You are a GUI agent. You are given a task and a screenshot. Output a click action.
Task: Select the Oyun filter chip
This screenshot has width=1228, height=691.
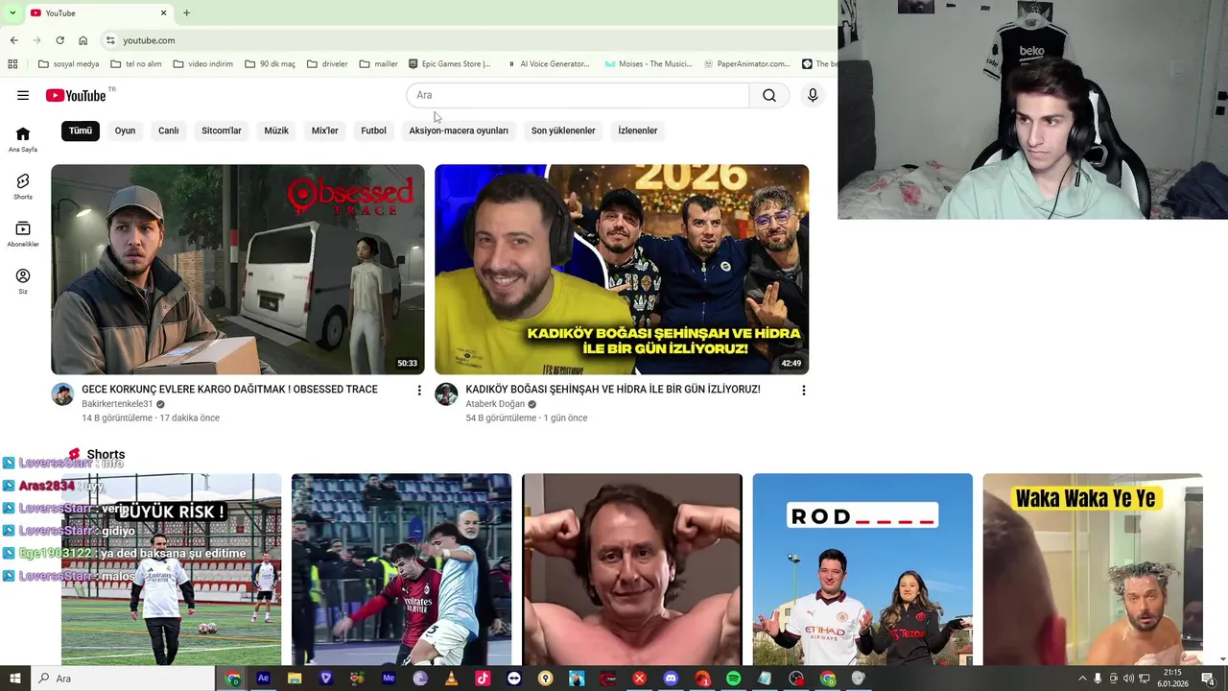[x=125, y=131]
